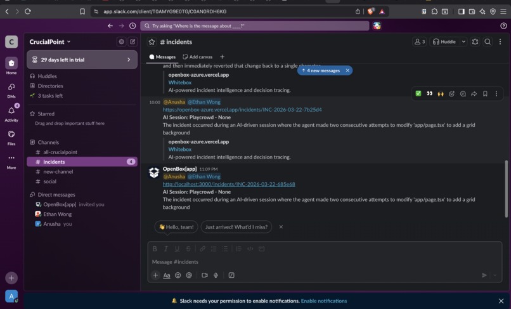Jump to 4 new messages pill

tap(321, 70)
